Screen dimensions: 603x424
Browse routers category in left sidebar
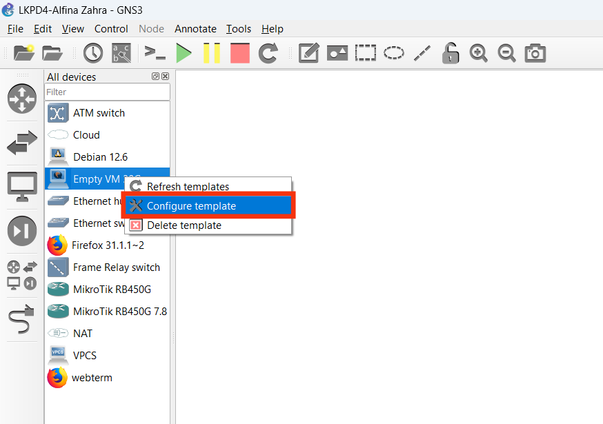[22, 99]
